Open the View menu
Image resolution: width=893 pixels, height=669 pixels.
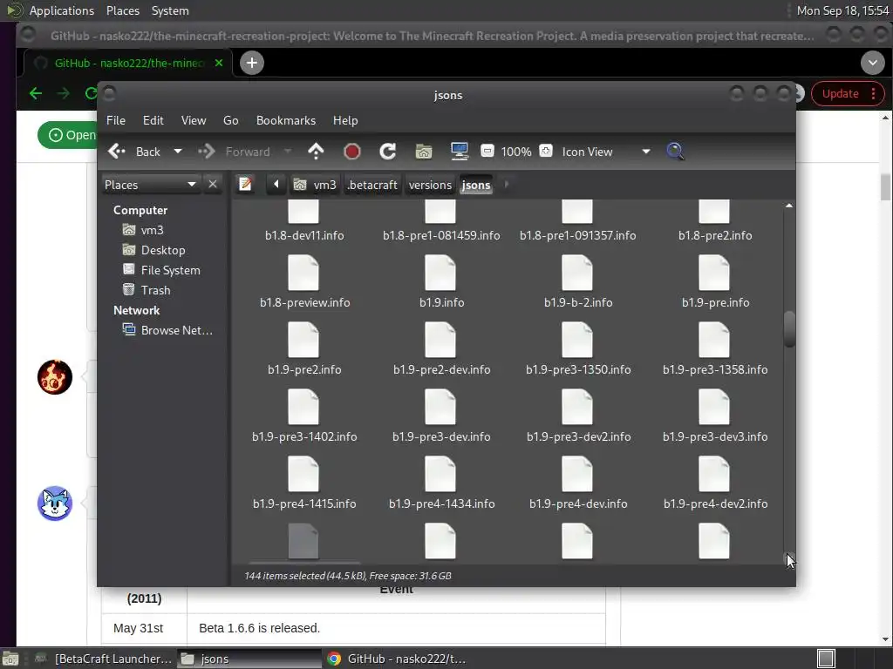click(x=194, y=120)
